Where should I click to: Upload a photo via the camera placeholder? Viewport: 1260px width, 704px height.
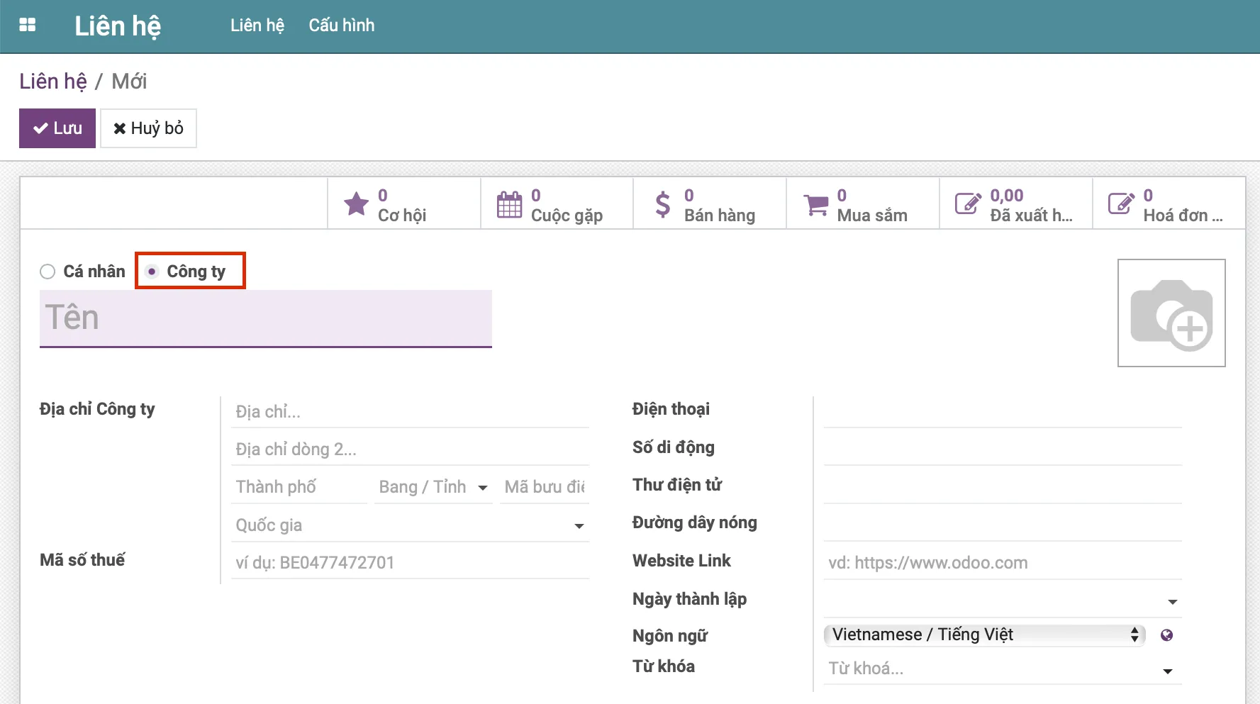1171,313
